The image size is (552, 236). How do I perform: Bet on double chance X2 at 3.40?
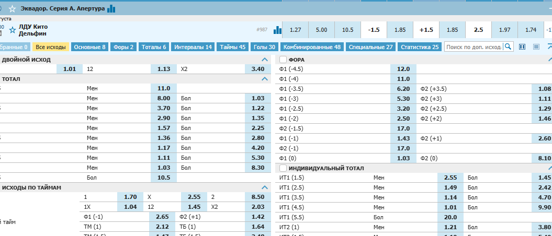click(258, 69)
